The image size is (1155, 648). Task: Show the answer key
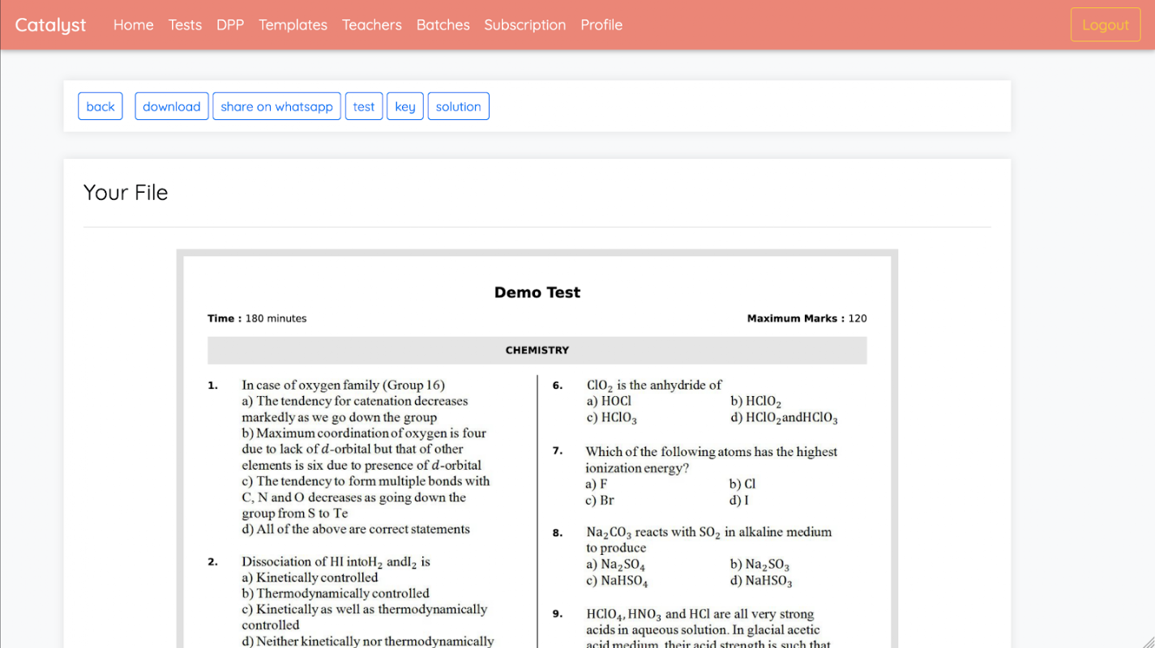(405, 106)
